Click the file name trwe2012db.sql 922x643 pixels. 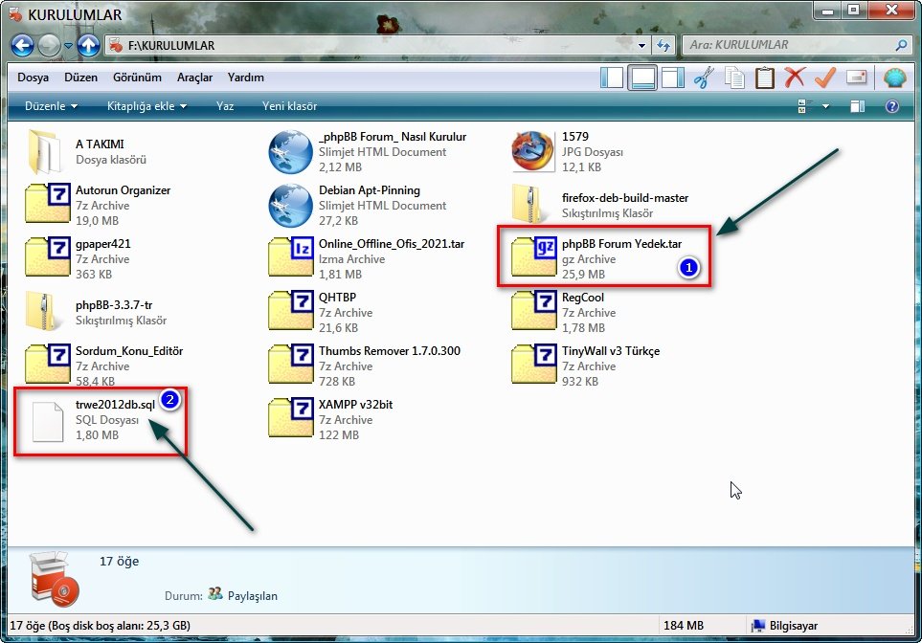(x=115, y=405)
